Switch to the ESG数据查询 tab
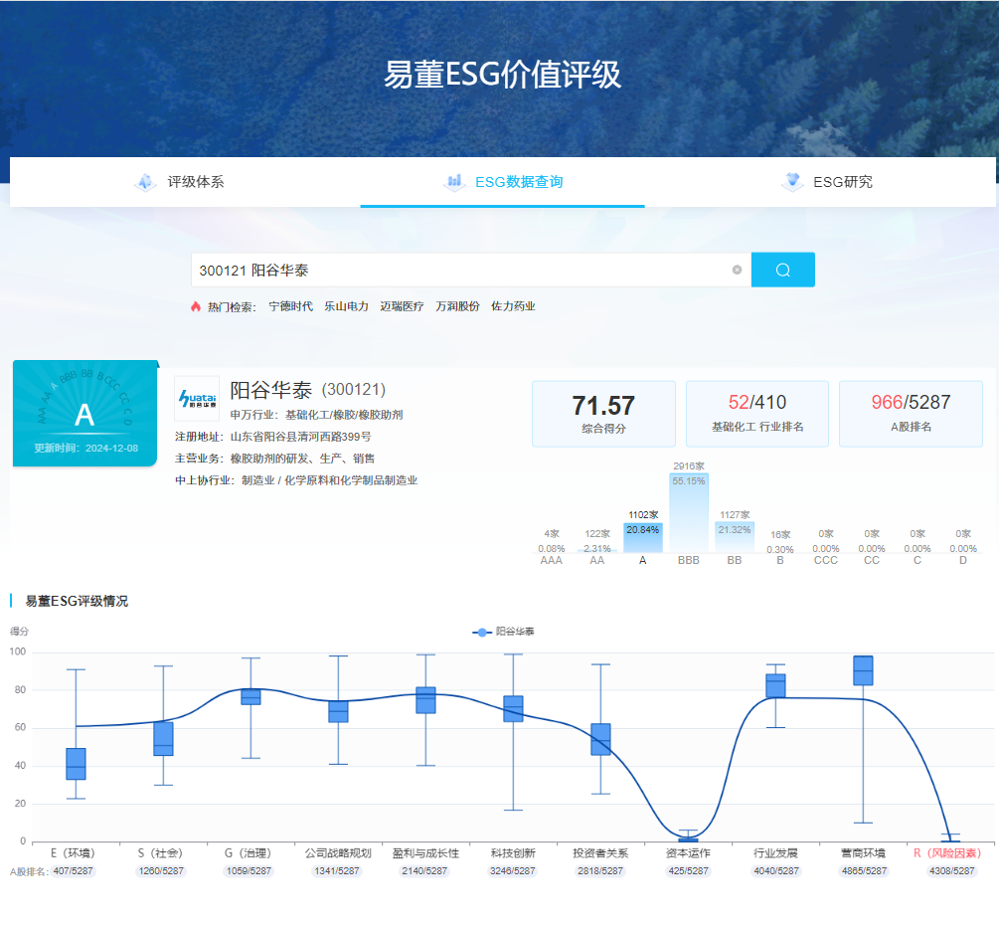The width and height of the screenshot is (999, 926). click(503, 182)
